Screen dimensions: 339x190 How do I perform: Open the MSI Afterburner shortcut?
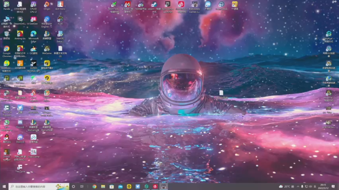click(x=6, y=125)
